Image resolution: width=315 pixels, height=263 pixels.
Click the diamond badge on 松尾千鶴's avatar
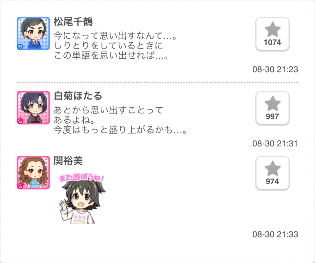click(20, 47)
